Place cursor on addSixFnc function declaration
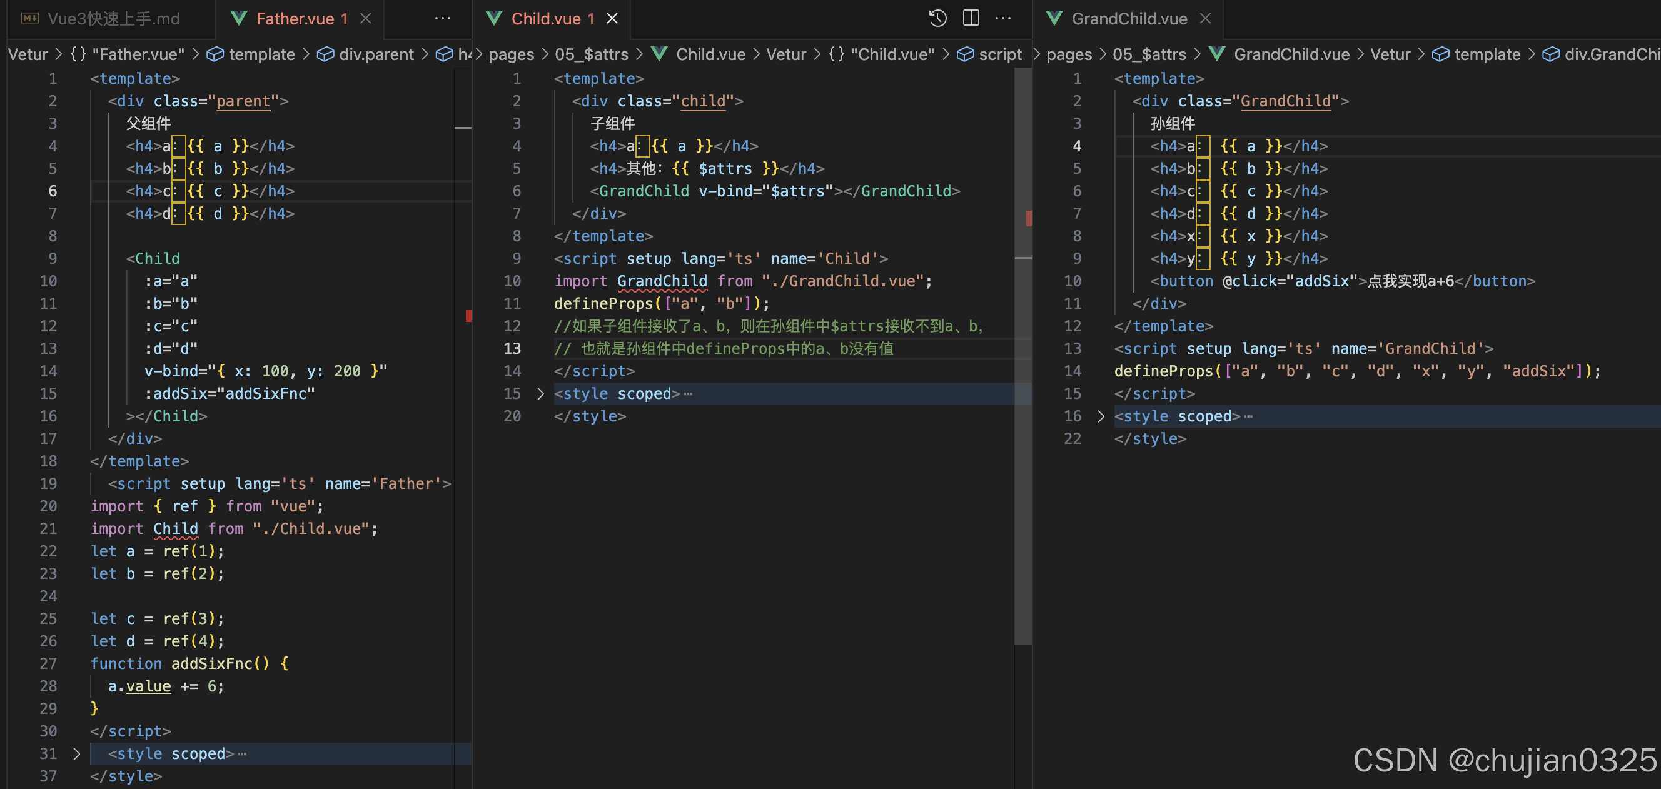 click(x=189, y=663)
